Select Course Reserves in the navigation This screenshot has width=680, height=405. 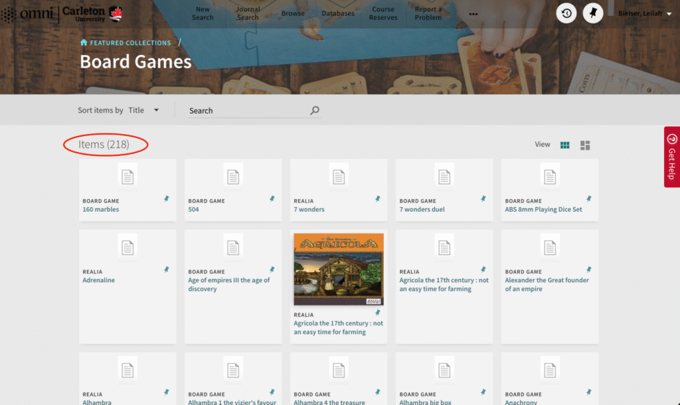click(383, 15)
